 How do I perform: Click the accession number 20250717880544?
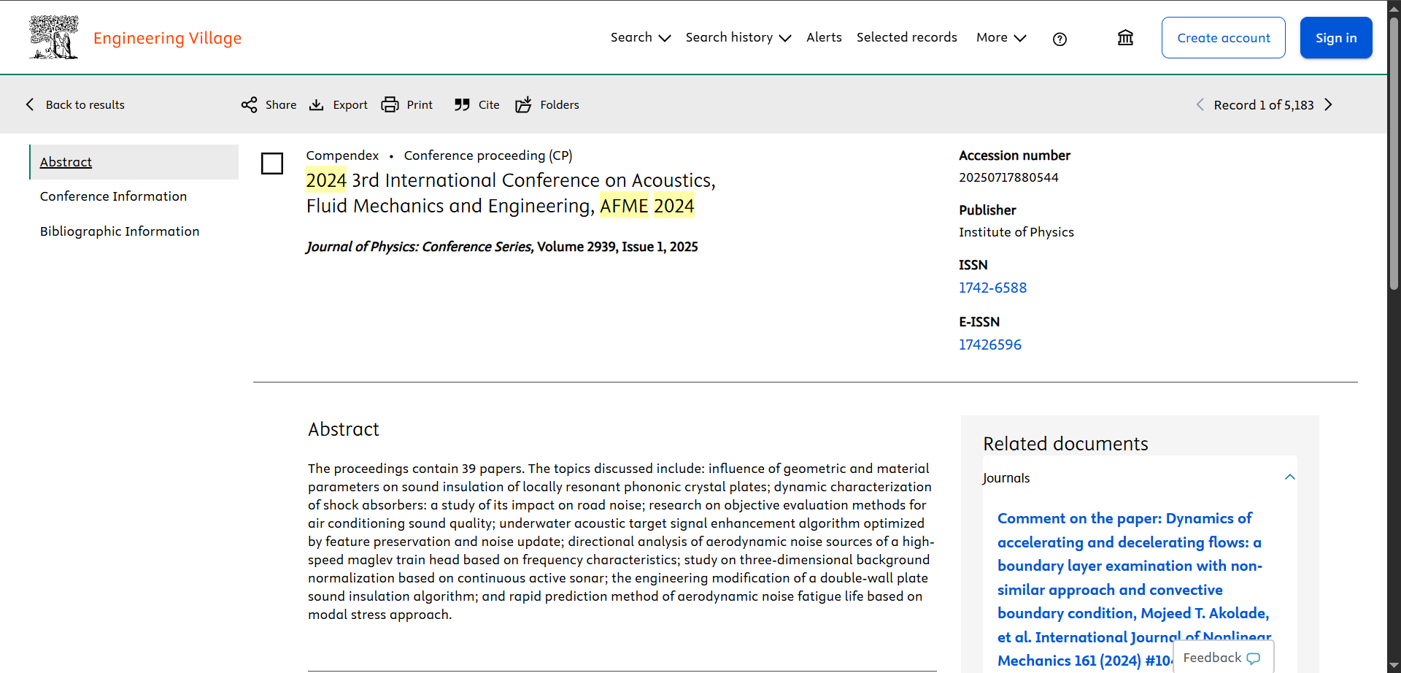pos(1008,177)
